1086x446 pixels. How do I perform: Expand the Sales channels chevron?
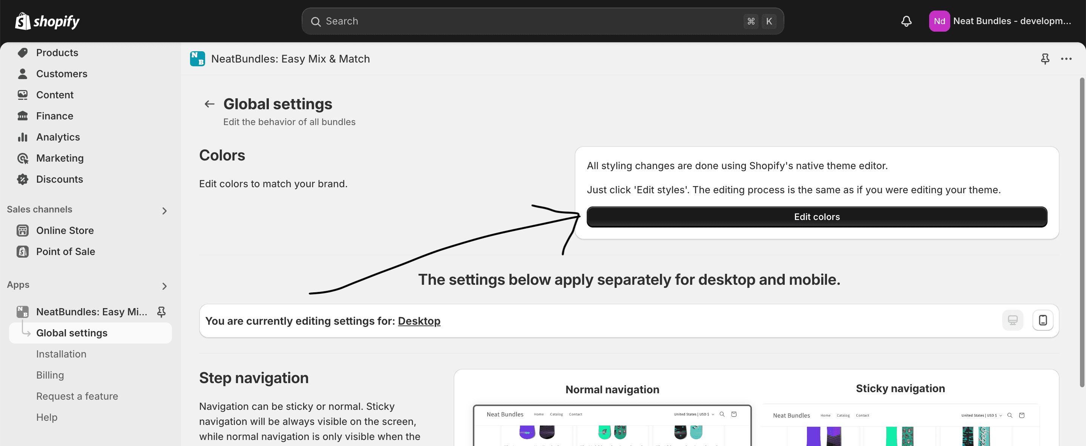164,211
